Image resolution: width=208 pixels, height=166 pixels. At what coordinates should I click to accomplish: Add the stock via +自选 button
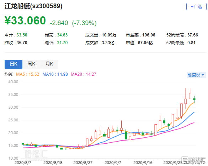[x=196, y=7]
